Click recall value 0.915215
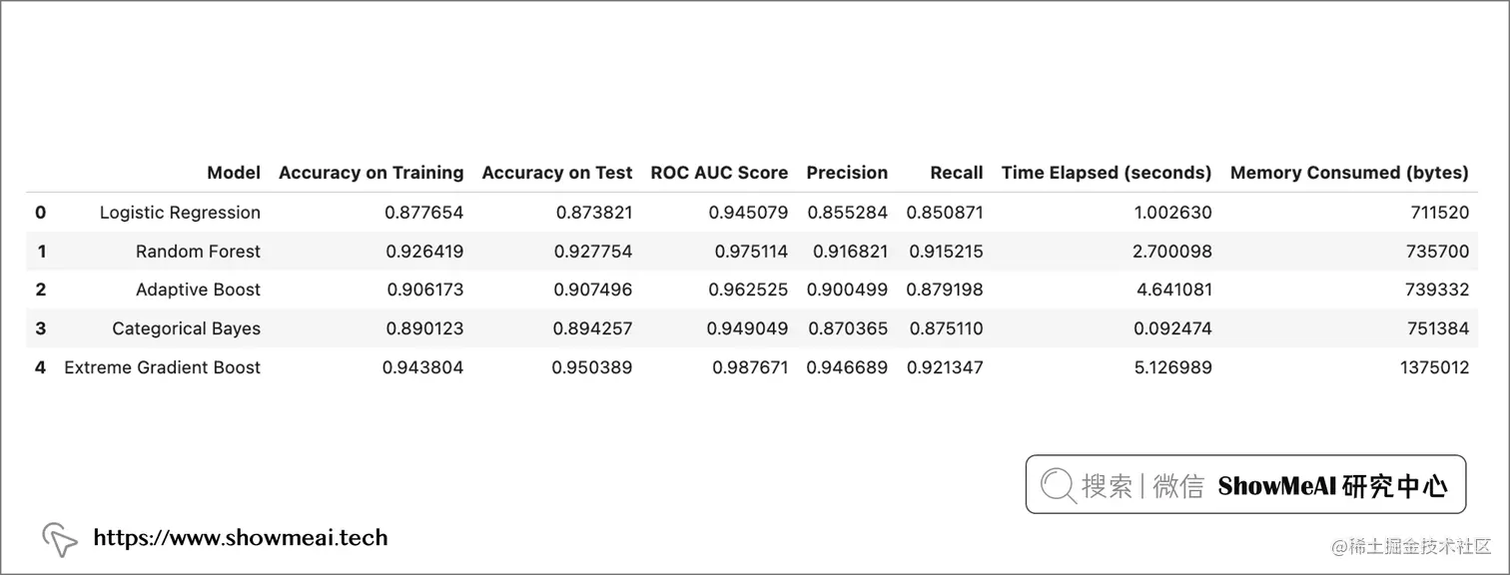The height and width of the screenshot is (575, 1510). pos(947,252)
